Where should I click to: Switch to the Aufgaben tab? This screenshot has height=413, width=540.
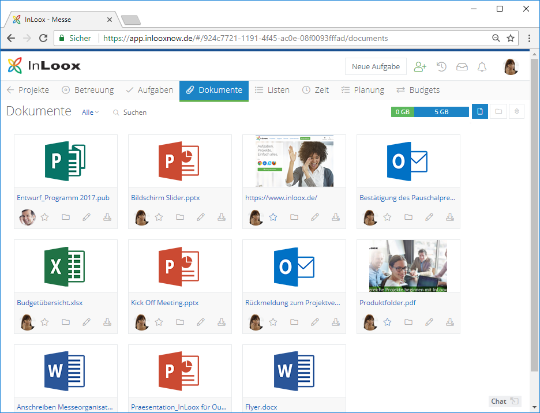click(150, 90)
